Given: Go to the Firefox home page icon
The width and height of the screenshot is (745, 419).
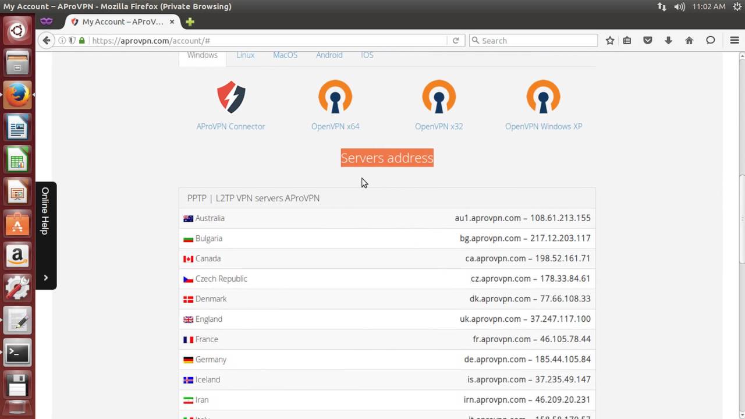Looking at the screenshot, I should 689,41.
